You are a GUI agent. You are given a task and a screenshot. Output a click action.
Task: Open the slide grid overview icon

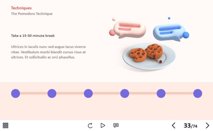click(x=5, y=126)
